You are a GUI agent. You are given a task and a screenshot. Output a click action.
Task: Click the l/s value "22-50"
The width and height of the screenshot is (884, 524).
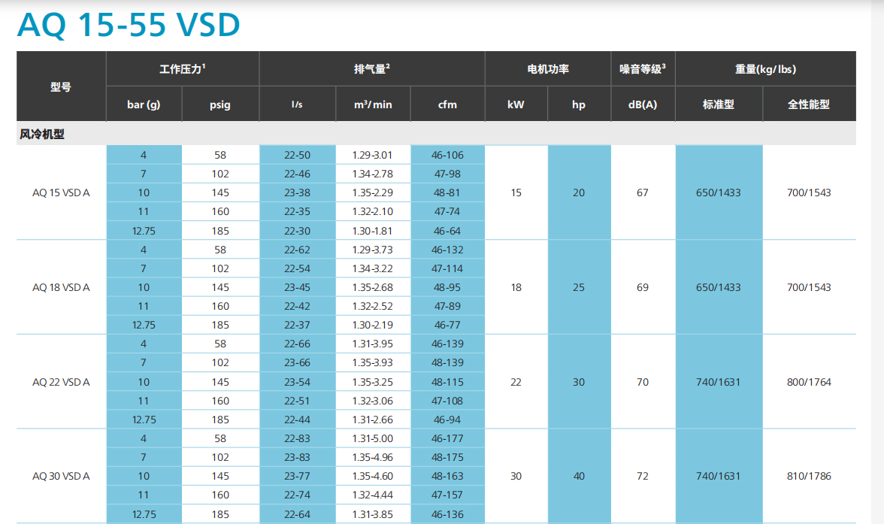coord(297,155)
